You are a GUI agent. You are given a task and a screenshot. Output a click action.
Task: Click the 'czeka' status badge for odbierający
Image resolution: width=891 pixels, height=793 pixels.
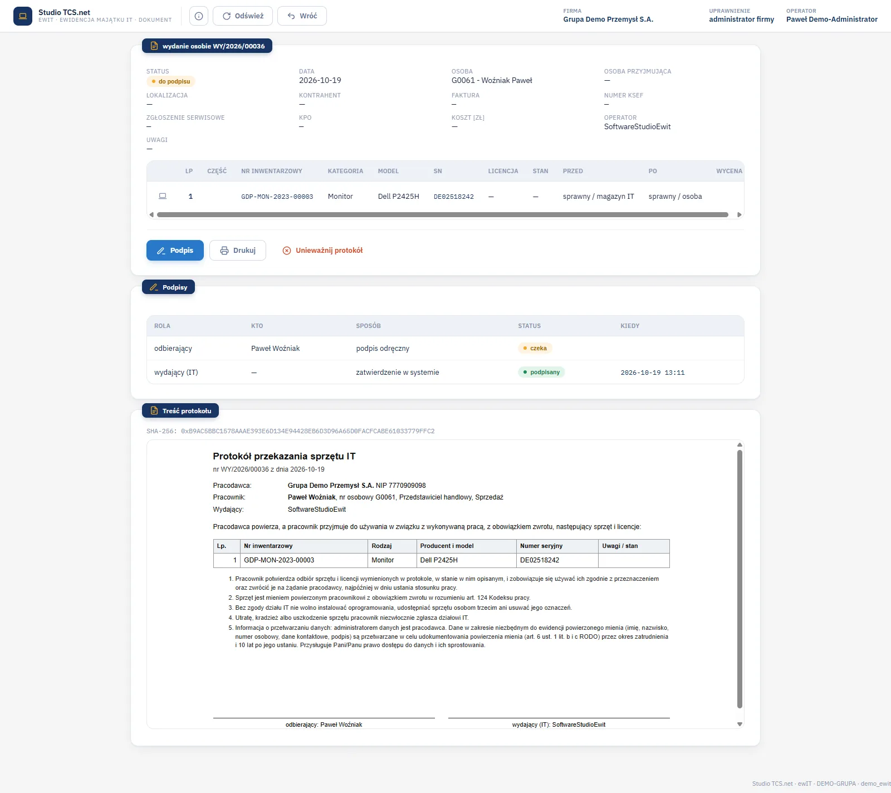[x=535, y=348]
